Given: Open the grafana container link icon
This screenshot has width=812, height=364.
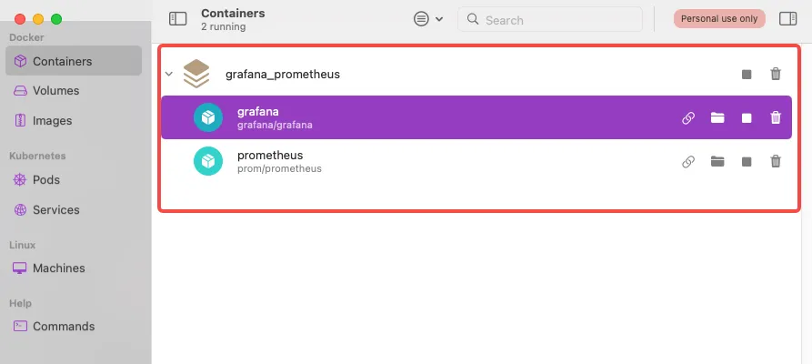Looking at the screenshot, I should (x=687, y=118).
